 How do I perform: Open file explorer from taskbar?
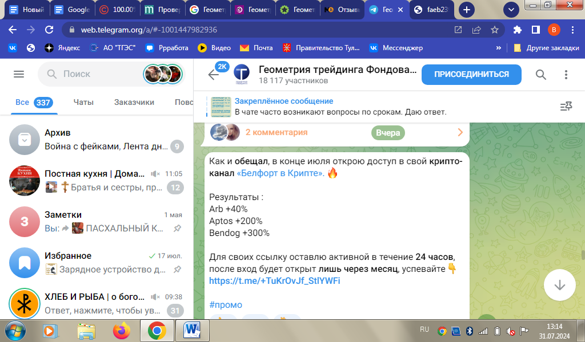[x=86, y=331]
